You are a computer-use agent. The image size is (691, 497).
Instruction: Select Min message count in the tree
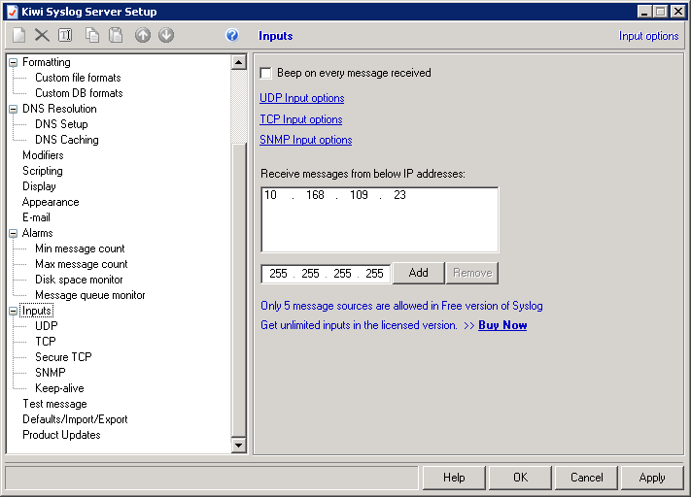click(x=80, y=248)
